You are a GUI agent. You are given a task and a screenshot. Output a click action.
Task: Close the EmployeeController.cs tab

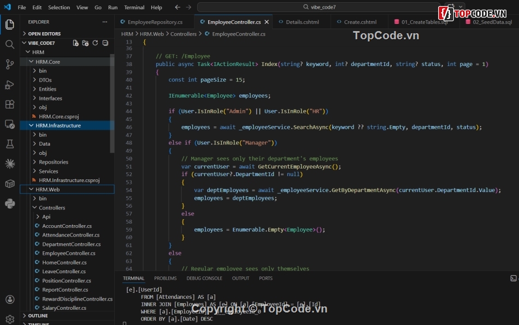pos(266,22)
